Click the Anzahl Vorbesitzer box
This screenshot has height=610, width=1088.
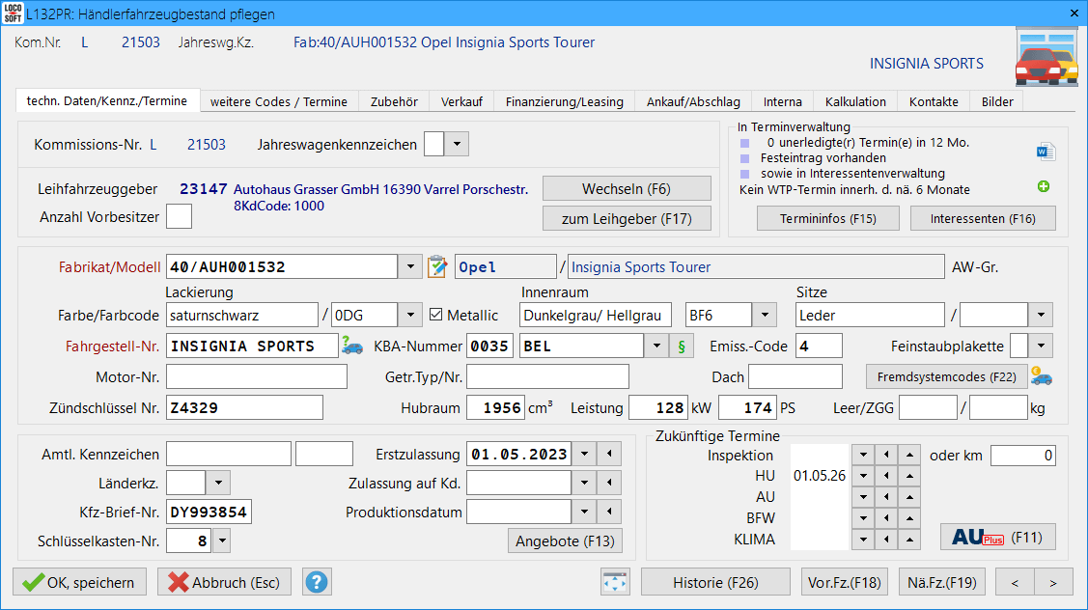(x=179, y=216)
